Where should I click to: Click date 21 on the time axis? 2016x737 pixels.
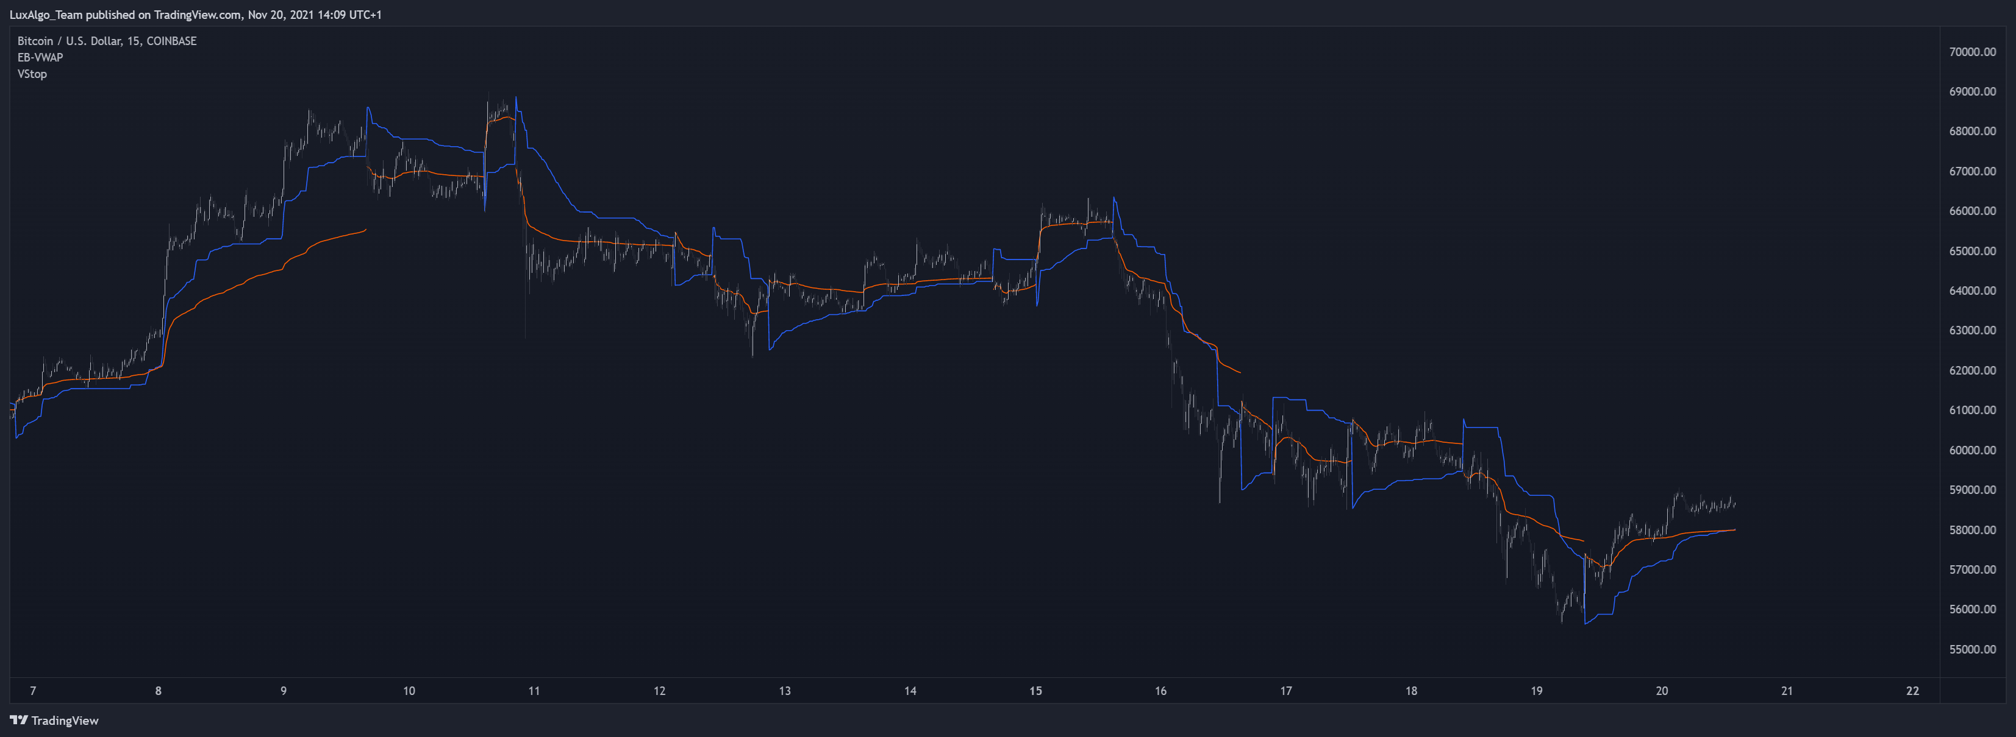click(1787, 691)
